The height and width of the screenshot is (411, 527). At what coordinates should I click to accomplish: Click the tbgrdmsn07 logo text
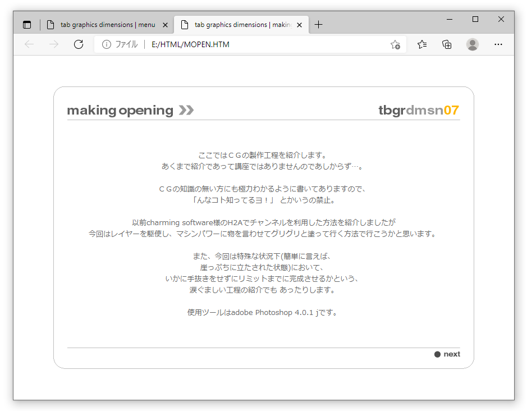(419, 110)
